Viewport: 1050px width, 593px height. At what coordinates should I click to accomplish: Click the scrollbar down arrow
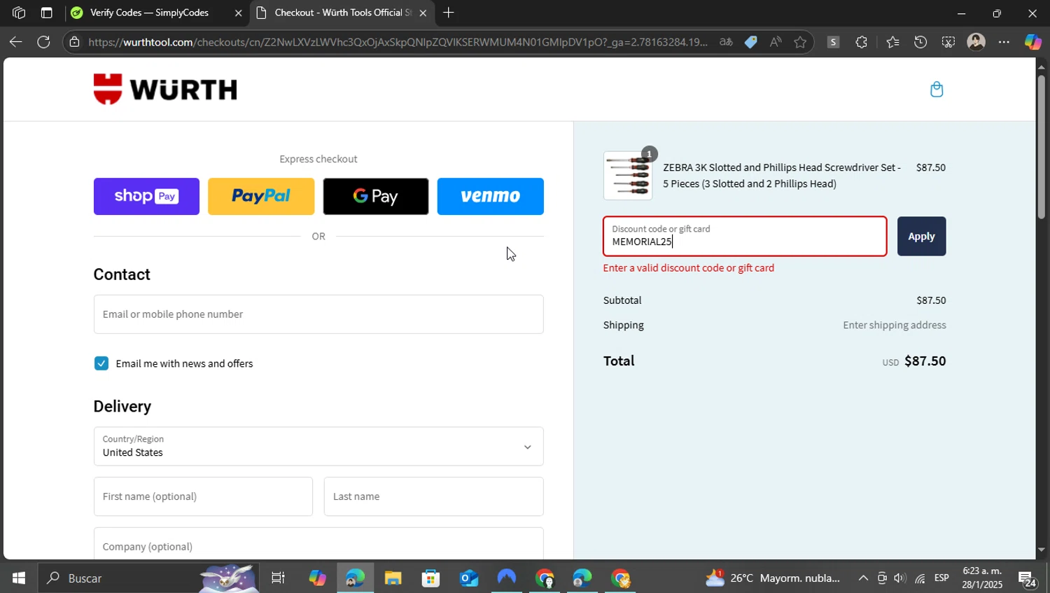tap(1042, 550)
